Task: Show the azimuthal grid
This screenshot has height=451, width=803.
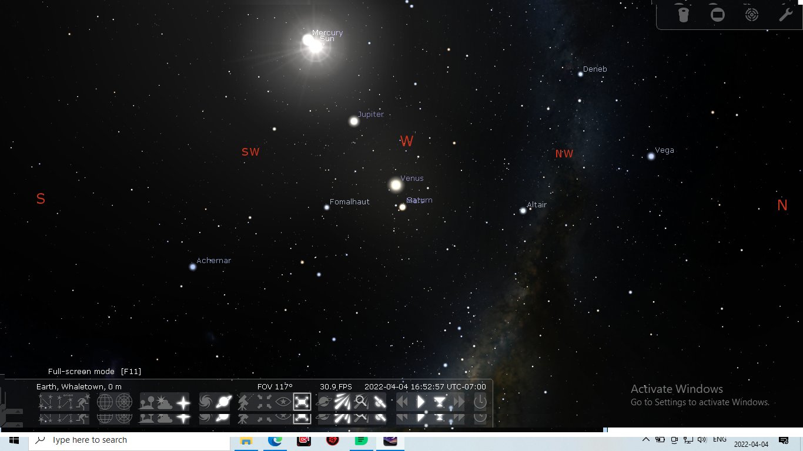Action: click(x=124, y=402)
